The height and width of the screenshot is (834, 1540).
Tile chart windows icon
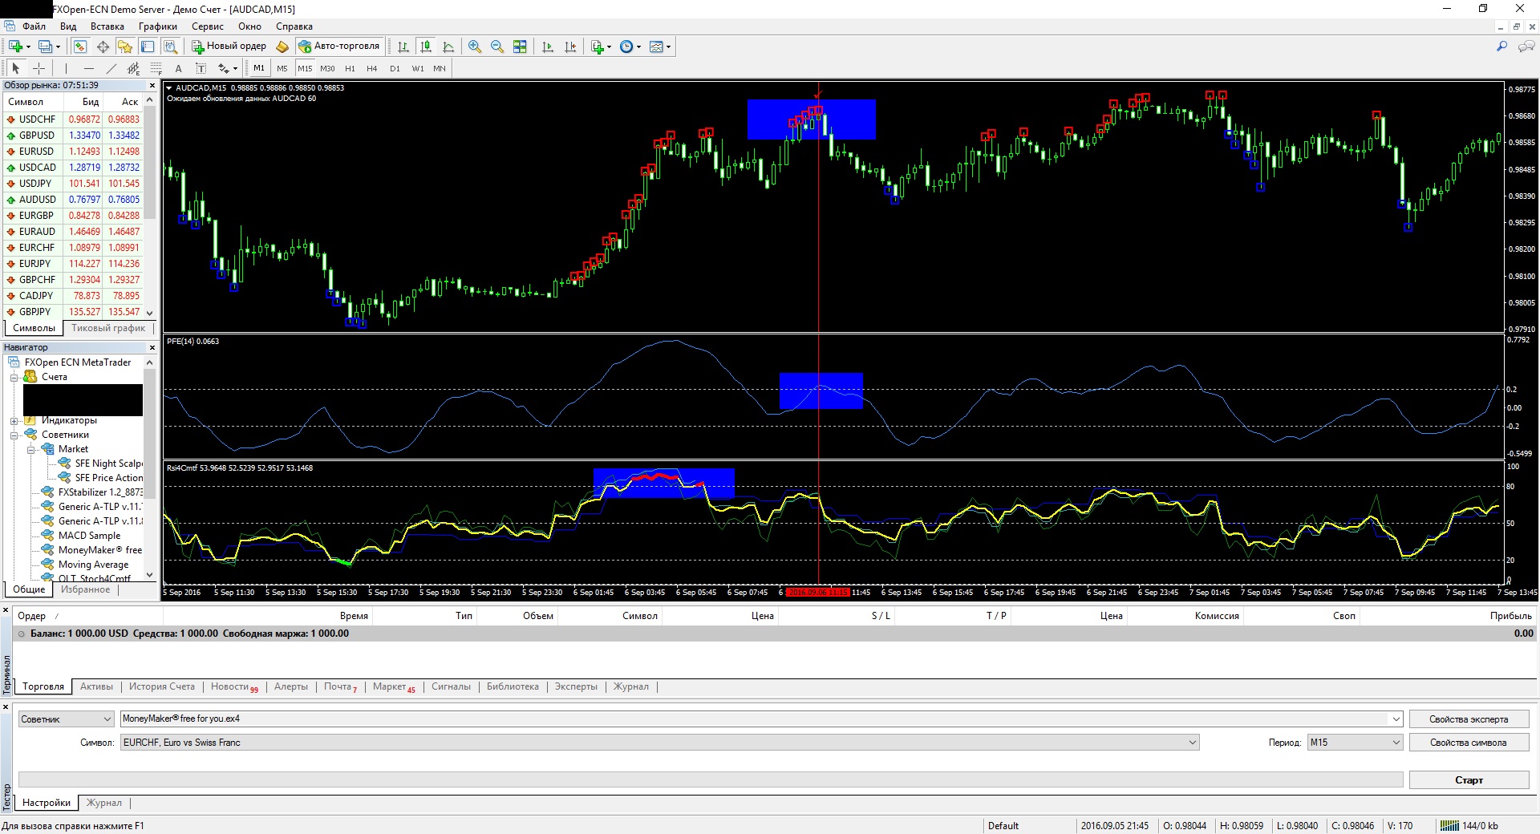[x=520, y=47]
